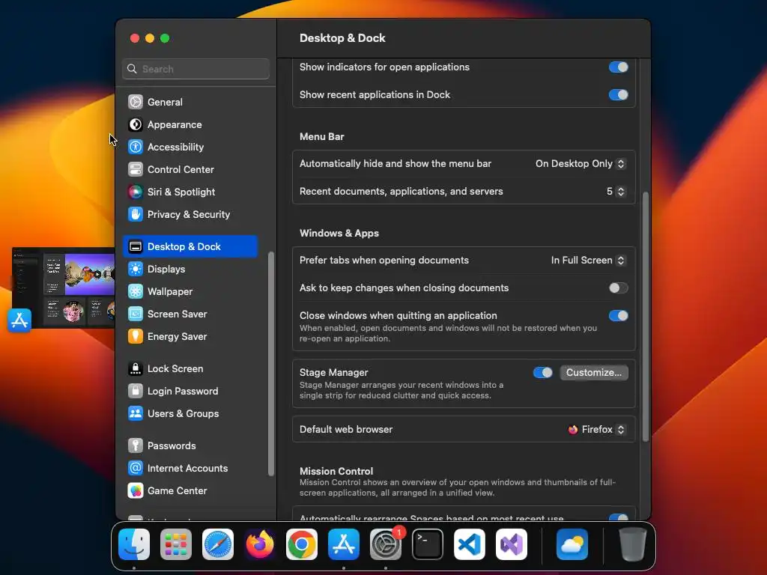Screen dimensions: 767x575
Task: Go to Displays settings pane
Action: pos(190,269)
